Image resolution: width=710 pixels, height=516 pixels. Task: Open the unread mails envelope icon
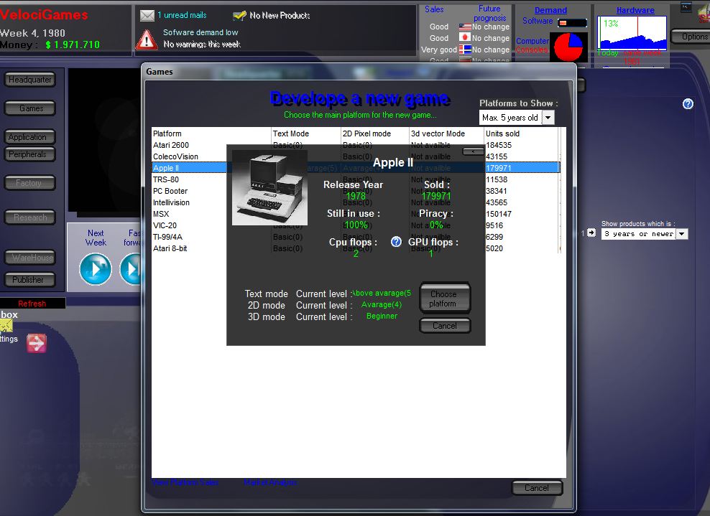pyautogui.click(x=147, y=16)
